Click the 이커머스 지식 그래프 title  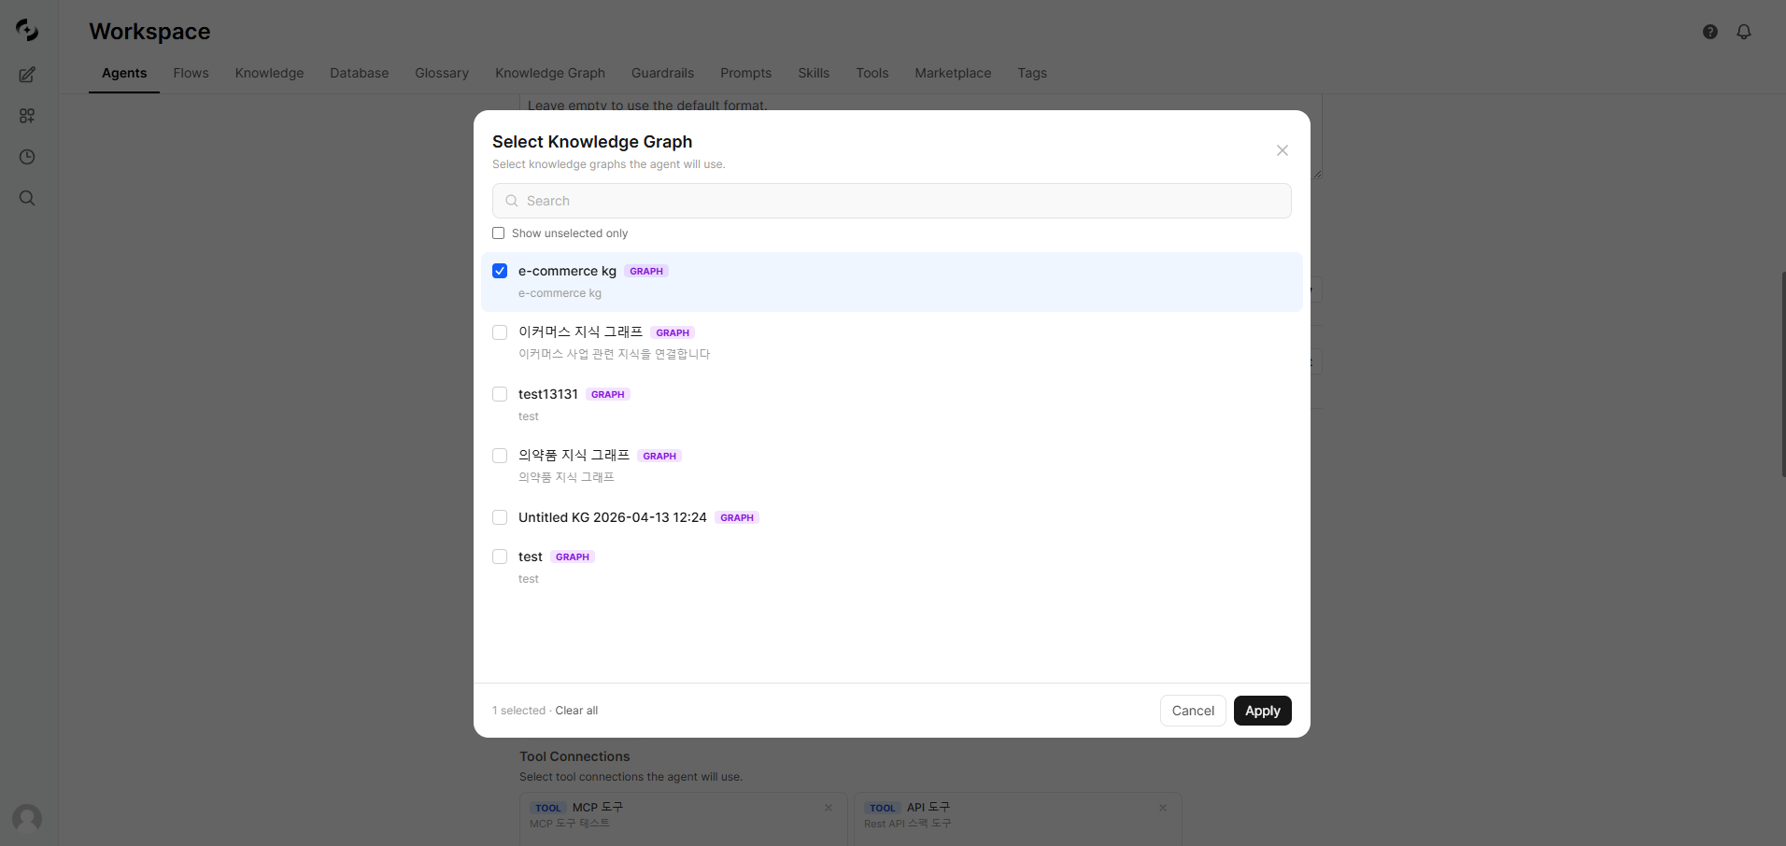580,332
